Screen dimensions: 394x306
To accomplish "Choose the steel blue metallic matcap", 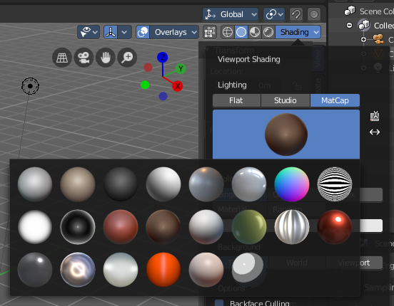I will point(206,184).
